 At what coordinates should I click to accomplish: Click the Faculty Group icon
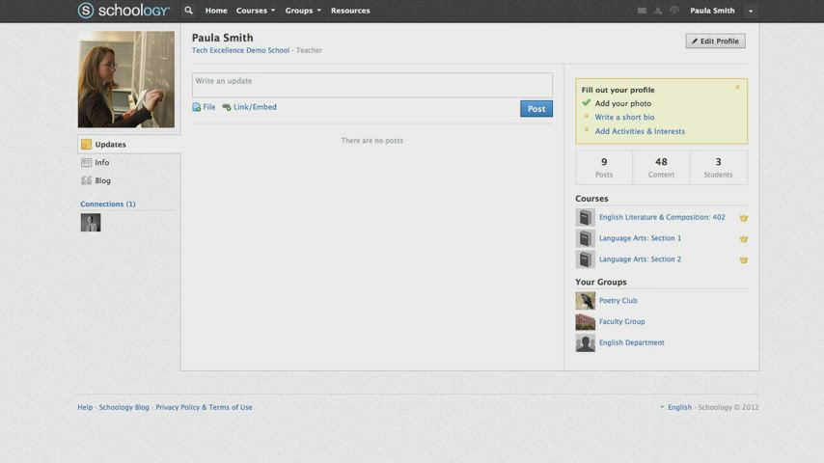(585, 322)
